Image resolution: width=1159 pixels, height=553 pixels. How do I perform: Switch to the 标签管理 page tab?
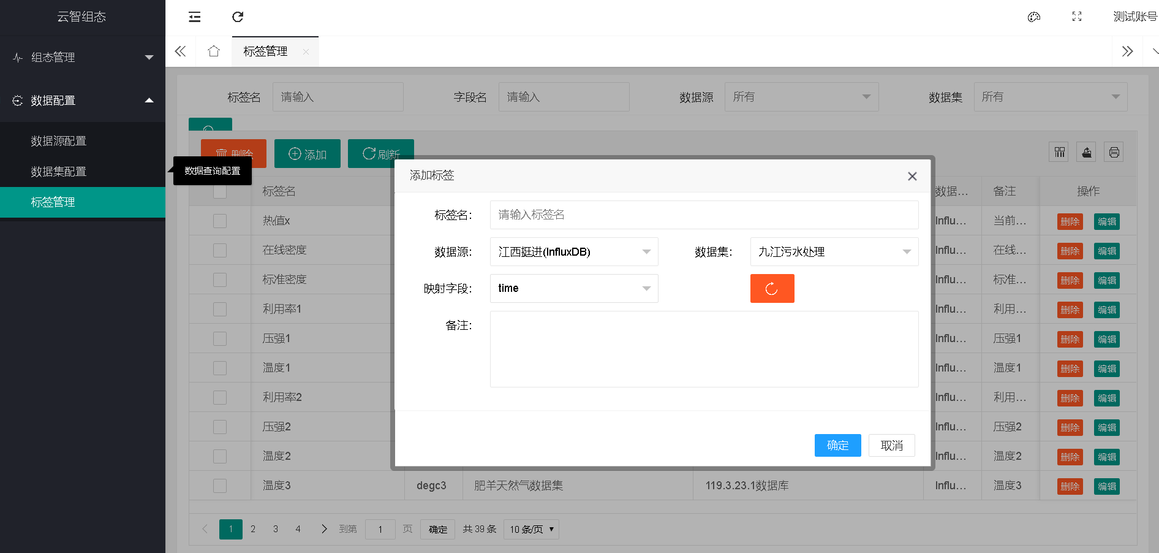pyautogui.click(x=265, y=51)
